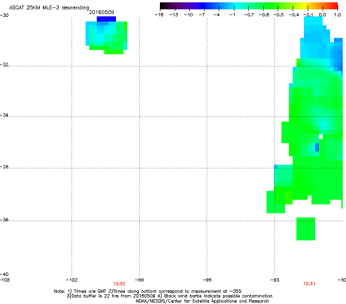This screenshot has height=304, width=346.
Task: Click the red time label 15:30
Action: coord(119,284)
